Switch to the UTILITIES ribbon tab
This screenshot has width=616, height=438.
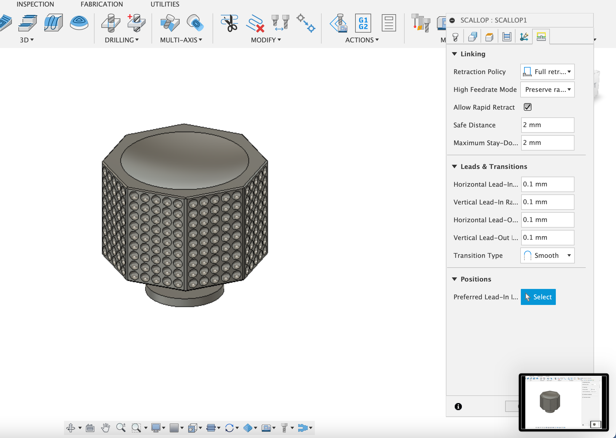pos(165,4)
